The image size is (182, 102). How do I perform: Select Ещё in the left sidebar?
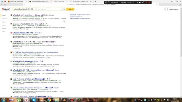[3, 31]
